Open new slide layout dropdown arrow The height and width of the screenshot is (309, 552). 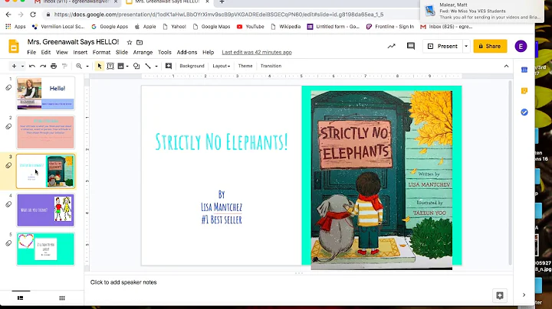click(x=22, y=66)
